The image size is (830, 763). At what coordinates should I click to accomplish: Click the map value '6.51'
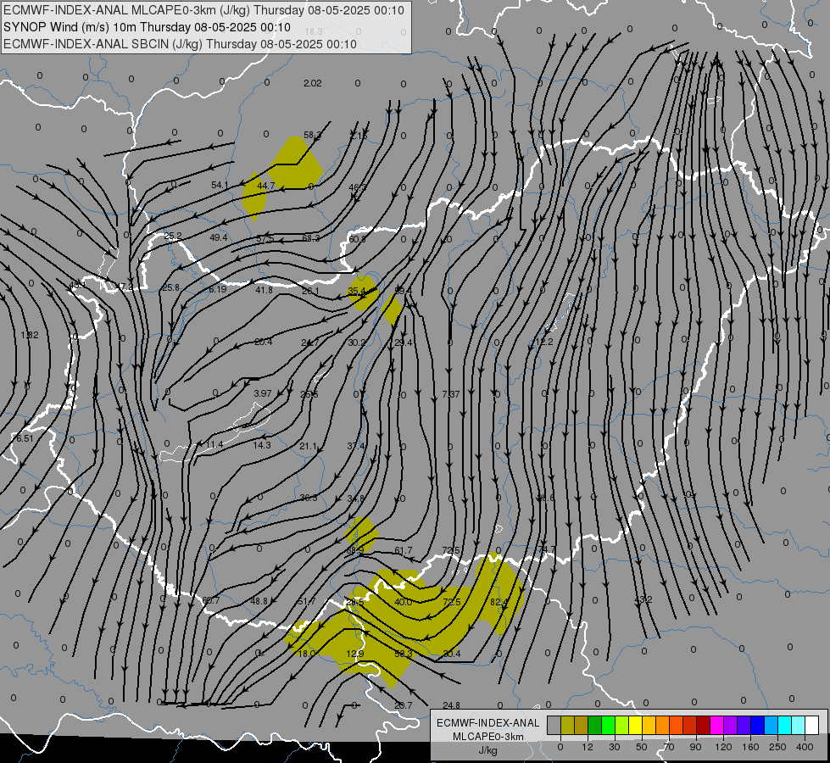[25, 438]
